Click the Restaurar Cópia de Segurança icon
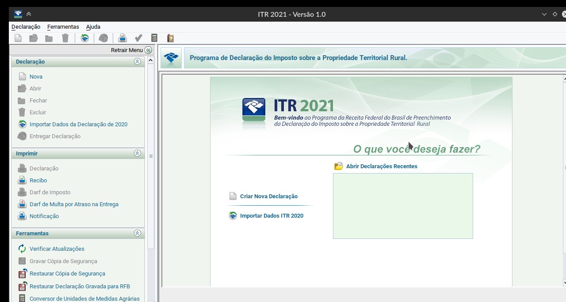 pyautogui.click(x=22, y=273)
